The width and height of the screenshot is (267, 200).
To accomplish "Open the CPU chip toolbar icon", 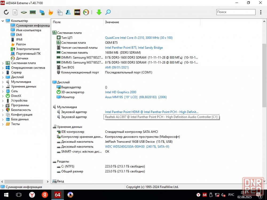I will click(24, 12).
